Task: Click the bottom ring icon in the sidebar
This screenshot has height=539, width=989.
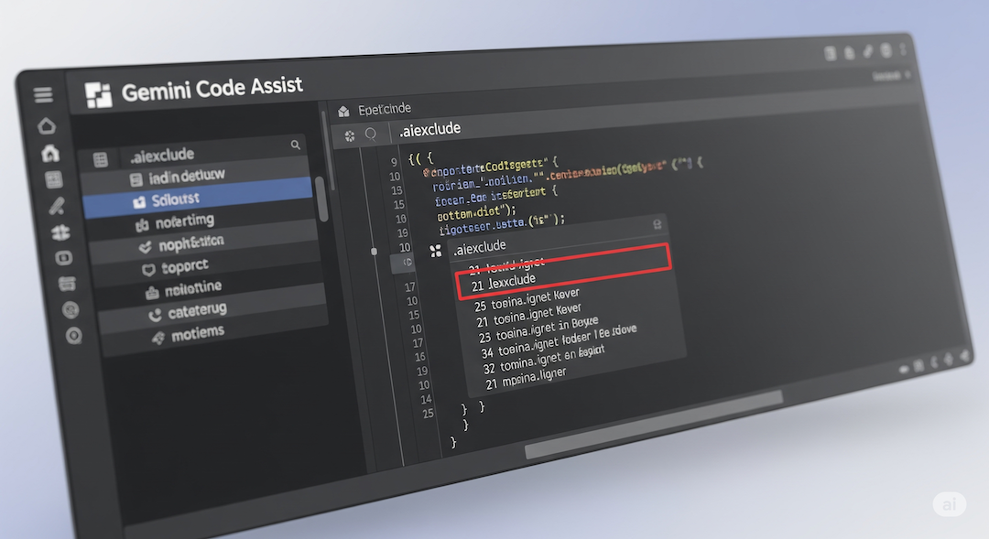Action: point(74,335)
